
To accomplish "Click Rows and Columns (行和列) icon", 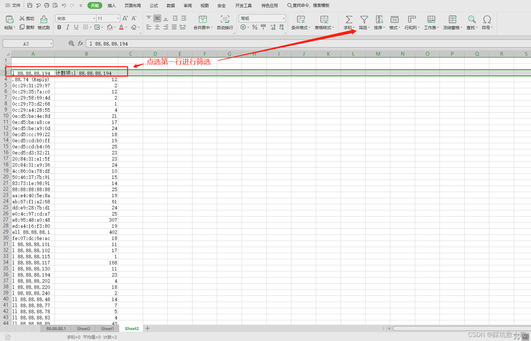I will point(412,19).
